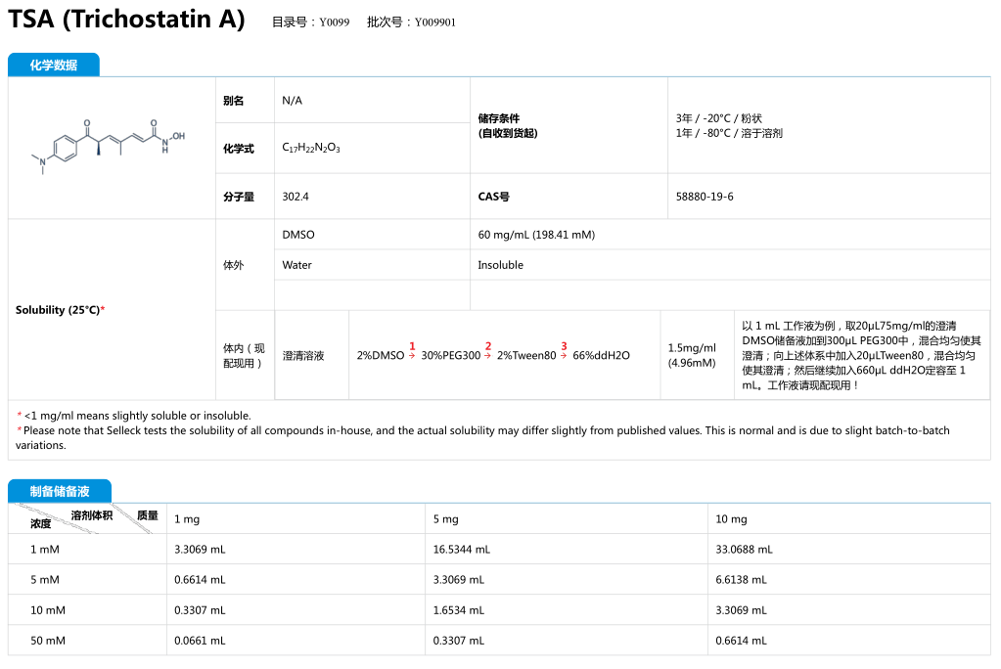Select in vivo concentration 1.5mg/ml (4.96mM)

692,356
